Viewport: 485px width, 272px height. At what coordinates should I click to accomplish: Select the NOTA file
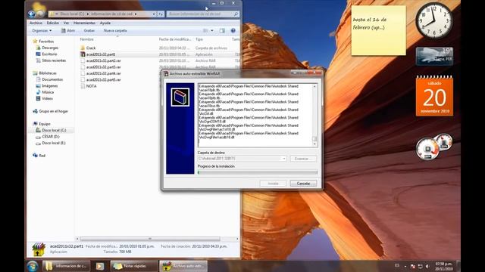coord(91,86)
